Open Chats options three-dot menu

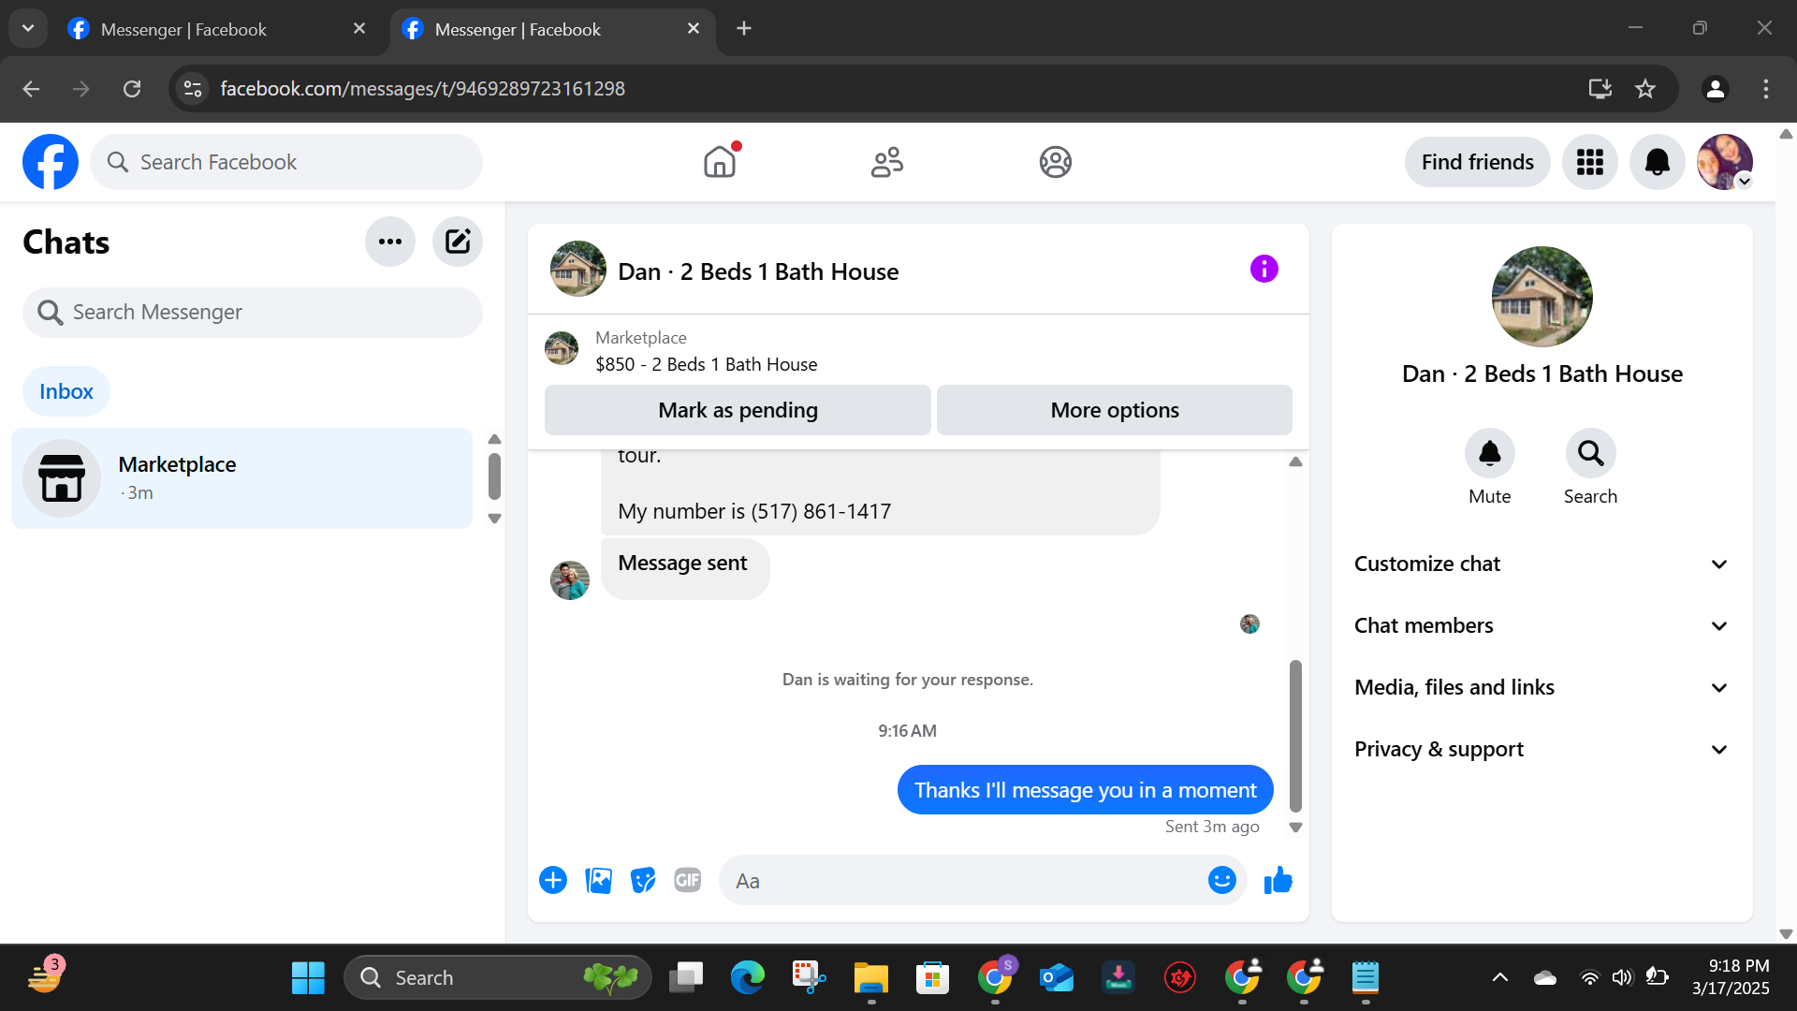(390, 242)
